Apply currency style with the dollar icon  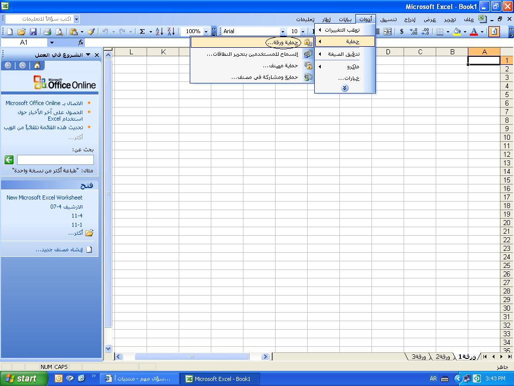(402, 32)
